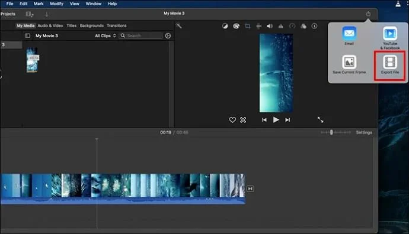Open the Window menu
Screen dimensions: 409x234
pos(94,4)
